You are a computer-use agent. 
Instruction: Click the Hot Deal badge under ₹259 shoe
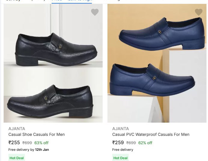120,158
